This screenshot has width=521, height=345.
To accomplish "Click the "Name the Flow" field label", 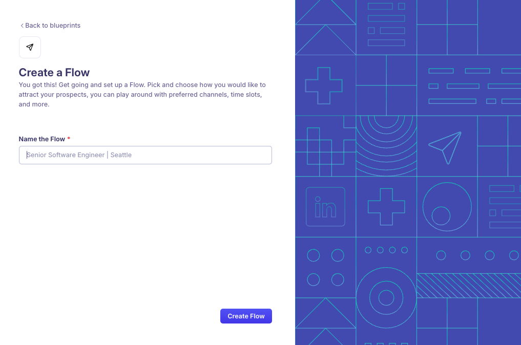I will [42, 139].
